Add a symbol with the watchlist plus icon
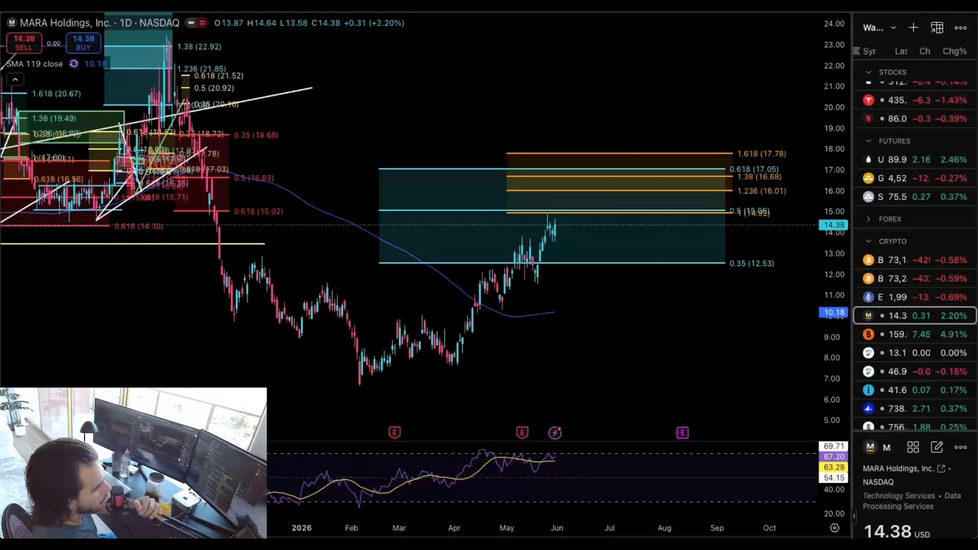Image resolution: width=978 pixels, height=550 pixels. click(x=913, y=27)
